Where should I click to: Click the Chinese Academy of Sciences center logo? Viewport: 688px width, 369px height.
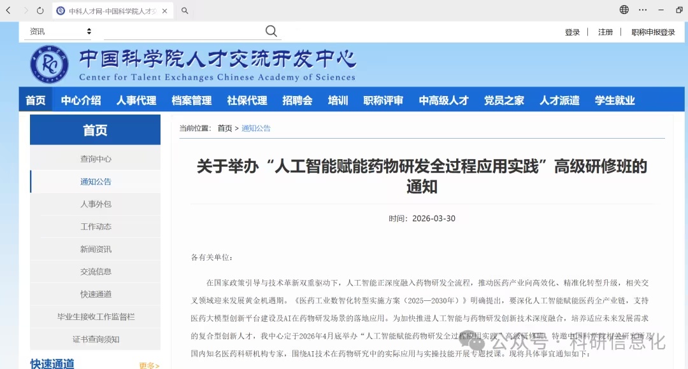click(x=49, y=65)
